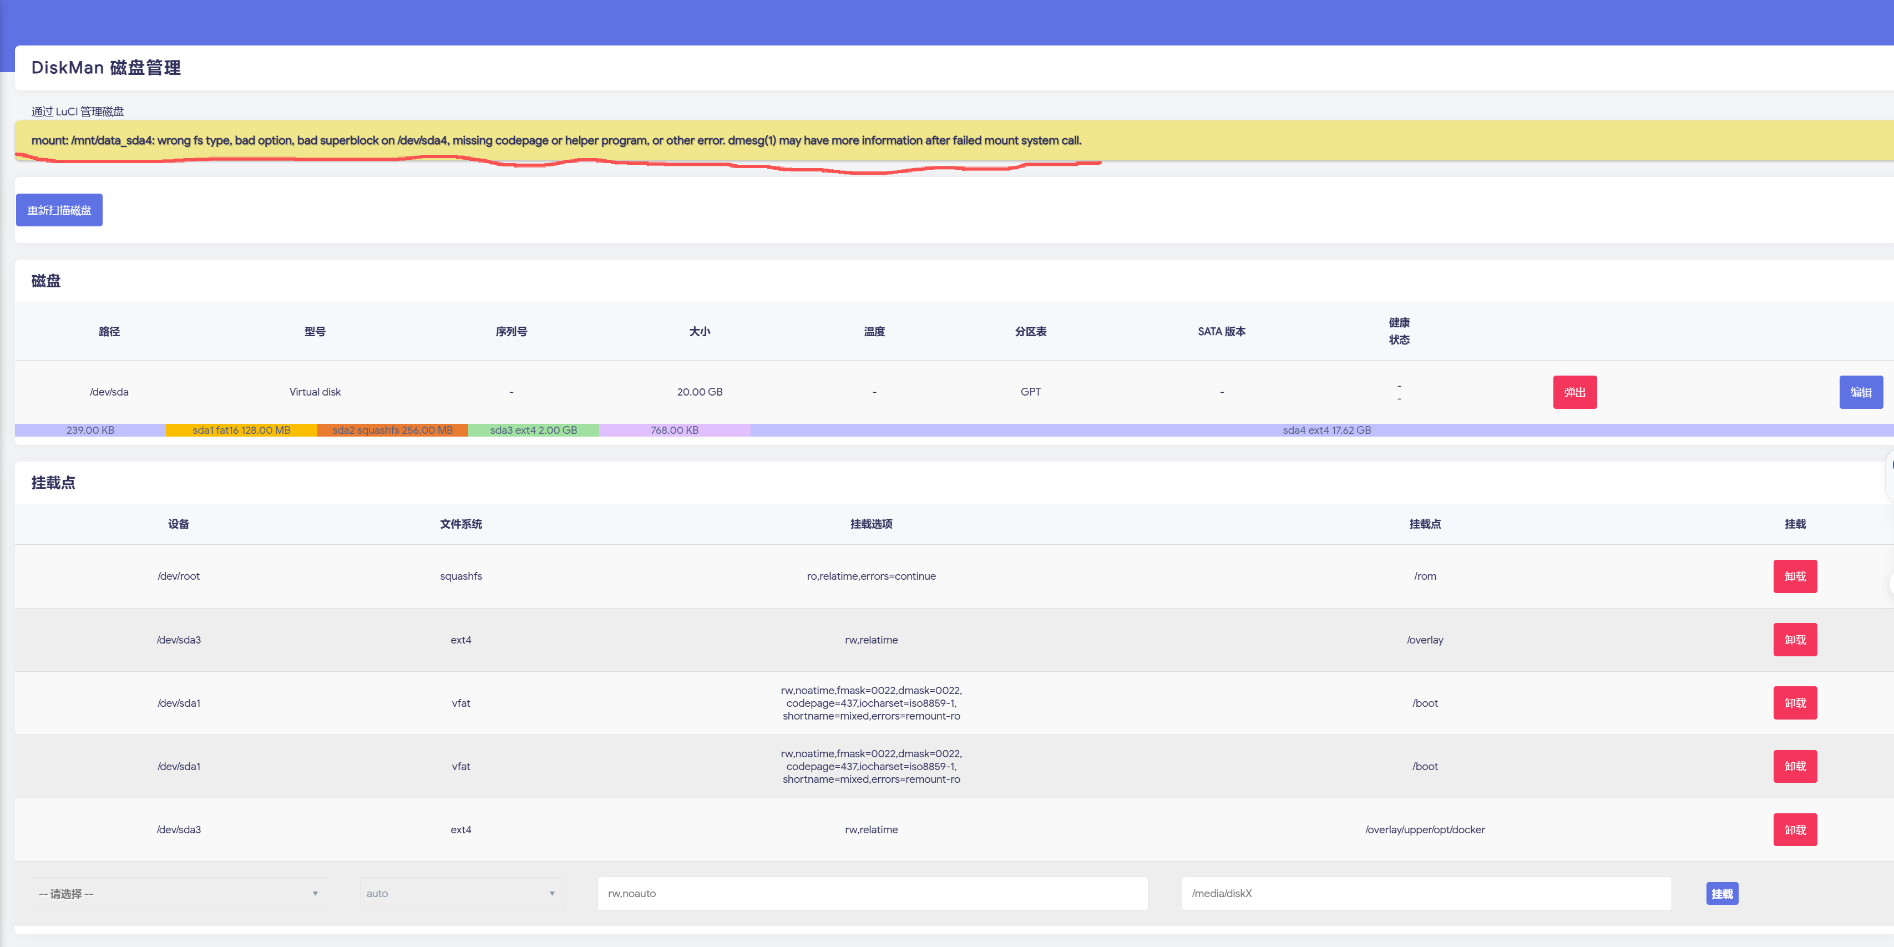Click the rw,noauto mount options field

coord(871,893)
